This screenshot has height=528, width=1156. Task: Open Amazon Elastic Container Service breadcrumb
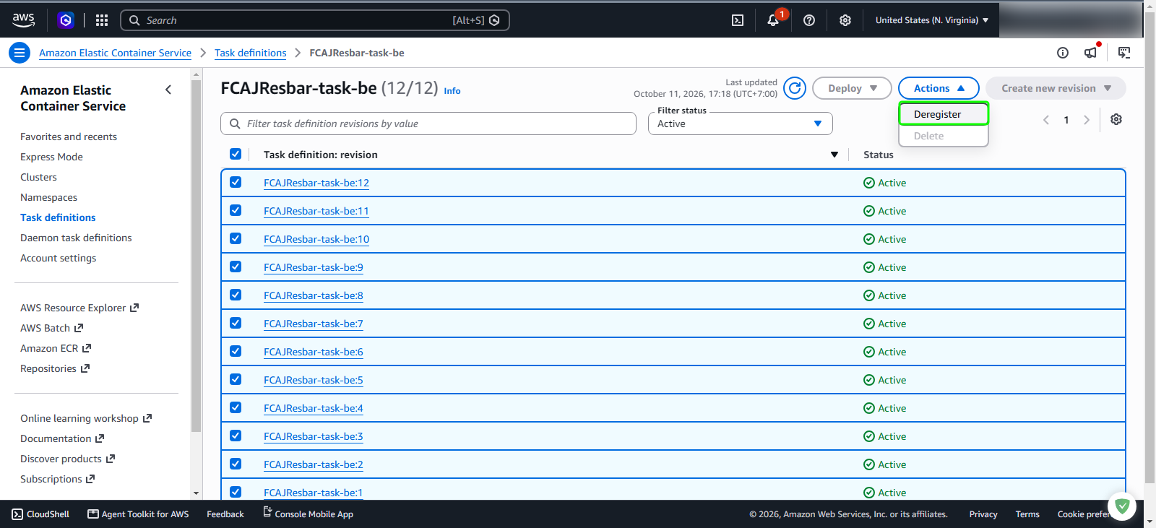click(115, 53)
